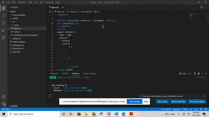The width and height of the screenshot is (209, 117).
Task: Close the terminal panel
Action: pyautogui.click(x=206, y=73)
